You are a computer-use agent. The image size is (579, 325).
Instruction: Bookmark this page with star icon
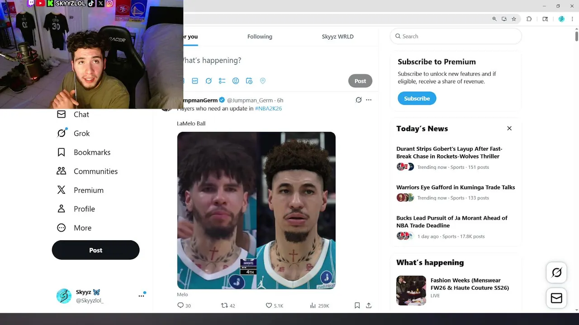click(x=514, y=19)
